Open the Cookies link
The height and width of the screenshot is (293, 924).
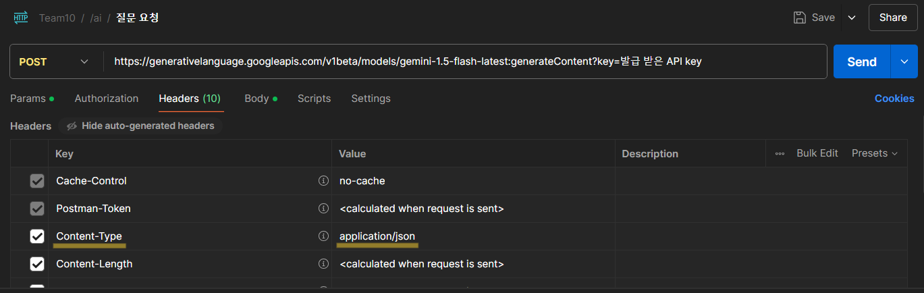point(894,99)
